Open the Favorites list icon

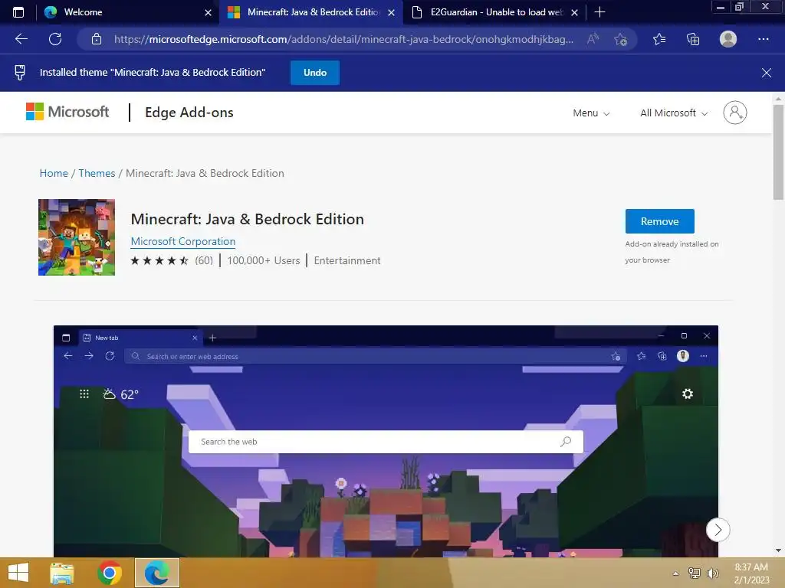659,39
